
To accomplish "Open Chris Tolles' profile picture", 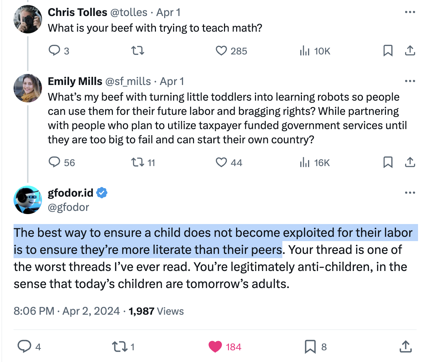I will (28, 19).
